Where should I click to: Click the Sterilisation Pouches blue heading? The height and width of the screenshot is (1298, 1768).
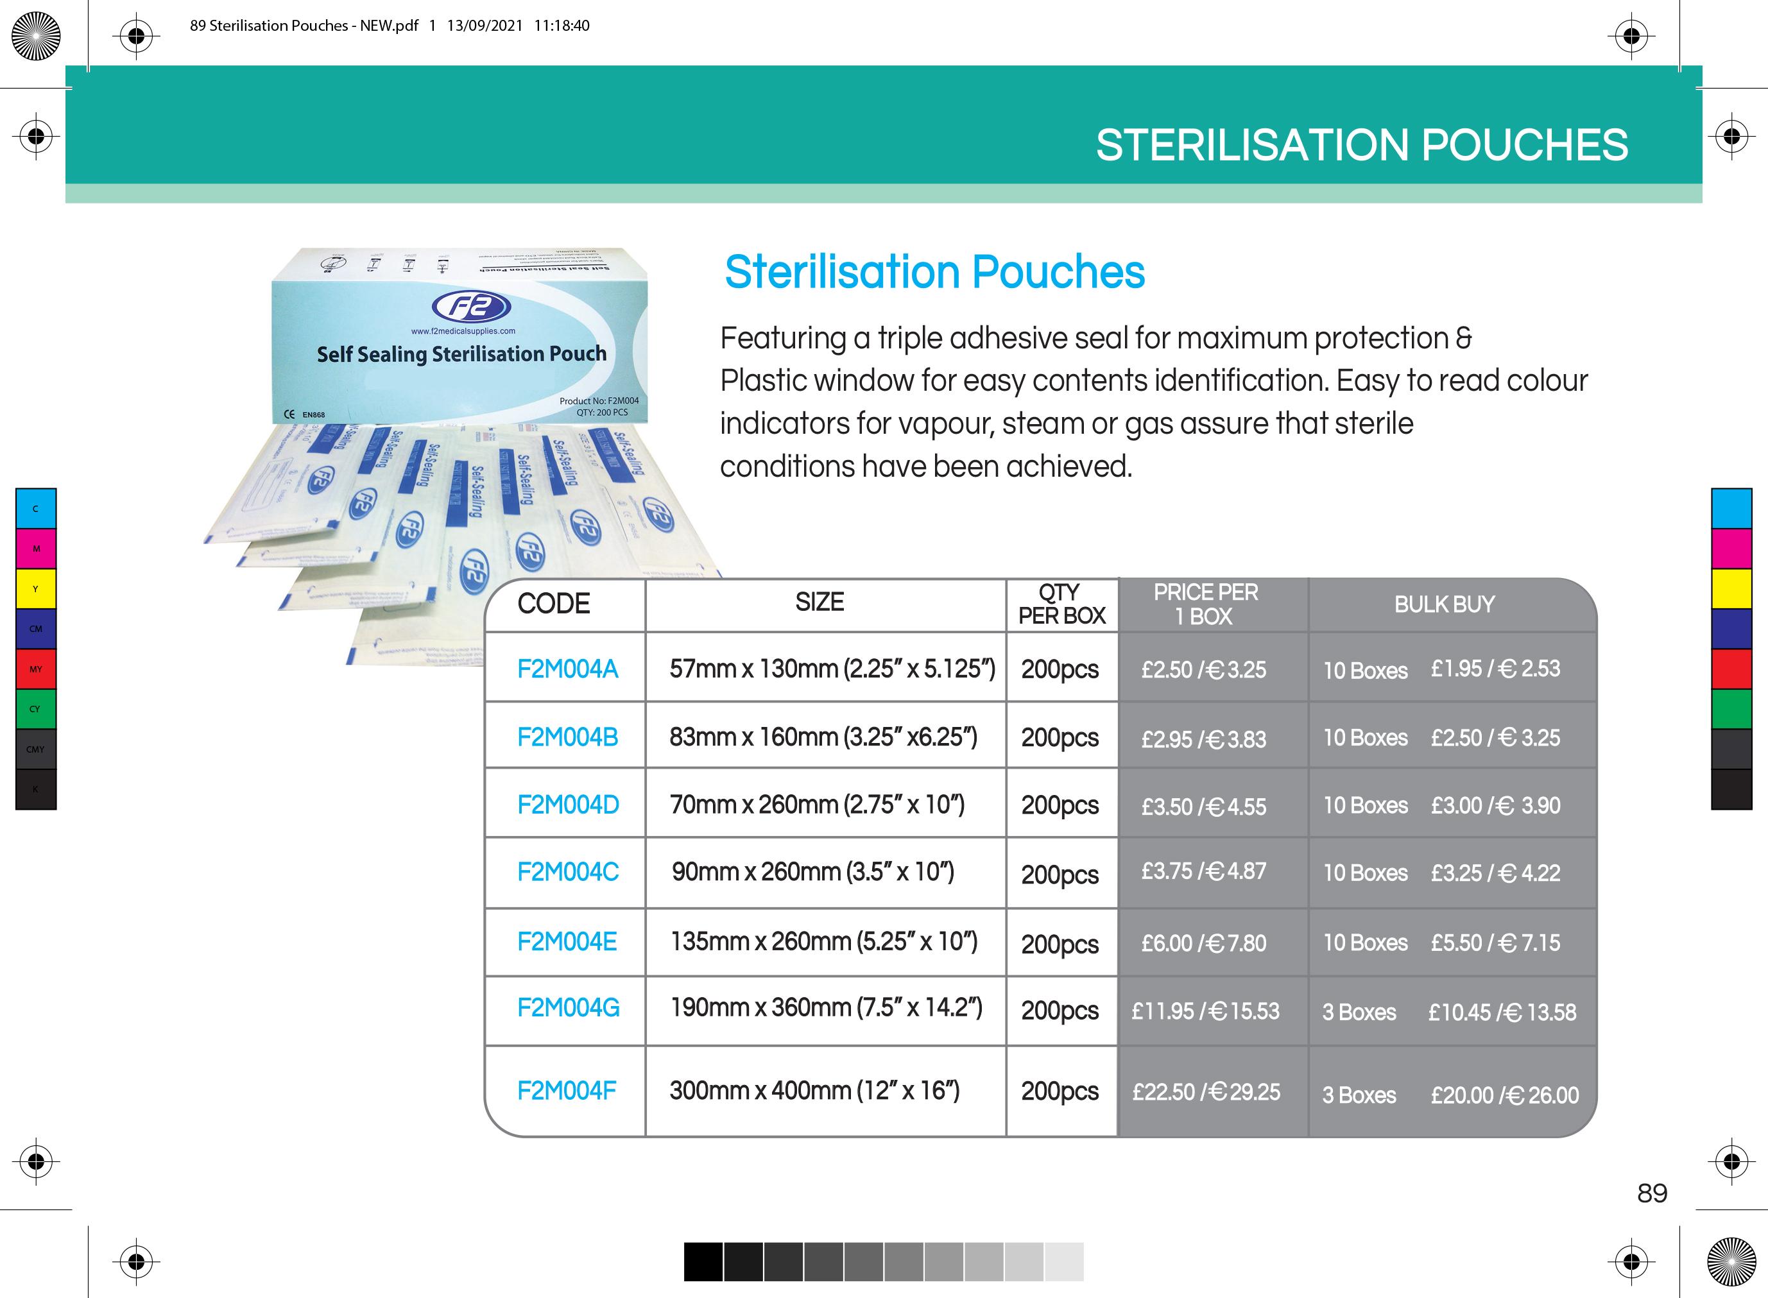click(934, 272)
